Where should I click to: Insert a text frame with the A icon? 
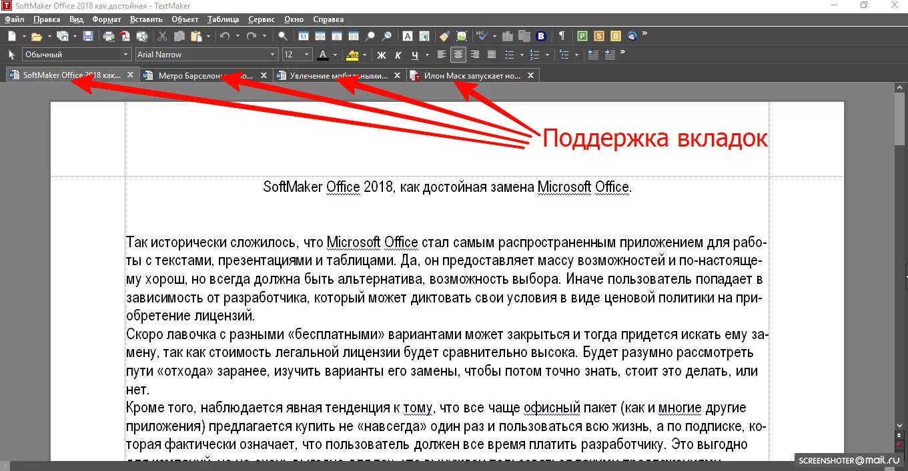[407, 36]
